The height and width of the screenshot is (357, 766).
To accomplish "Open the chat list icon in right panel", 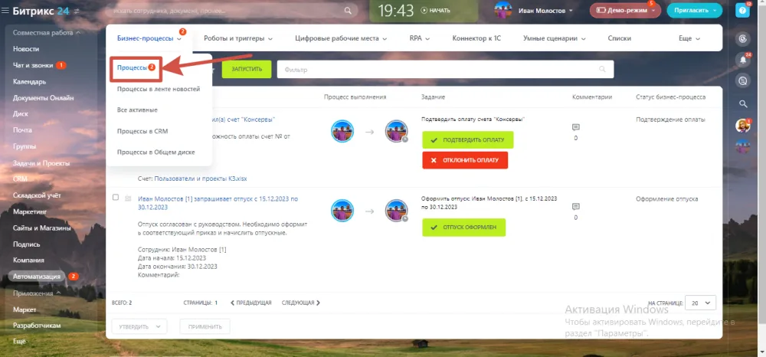I will tap(742, 81).
